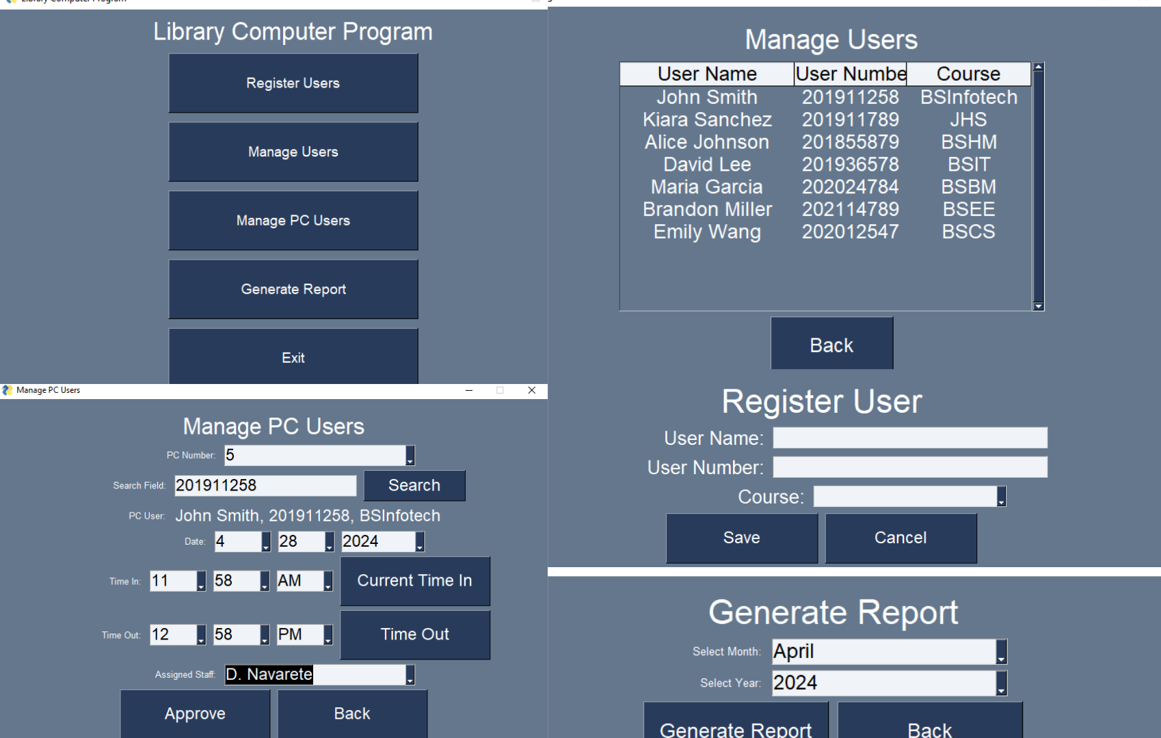This screenshot has width=1161, height=738.
Task: Click the Save button
Action: pos(742,538)
